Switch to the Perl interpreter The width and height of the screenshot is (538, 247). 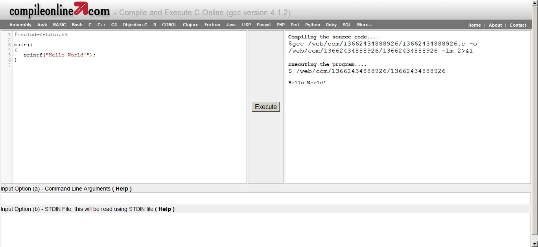(x=295, y=25)
